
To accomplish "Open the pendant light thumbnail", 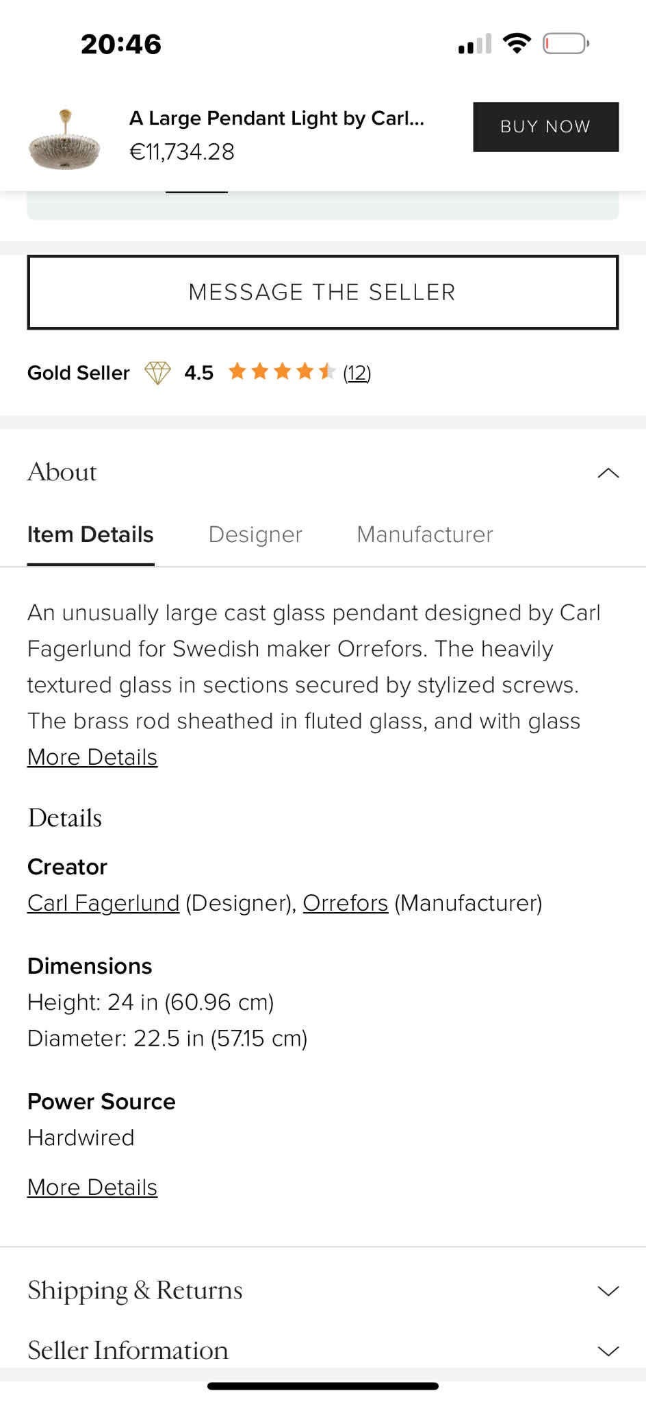I will coord(64,139).
